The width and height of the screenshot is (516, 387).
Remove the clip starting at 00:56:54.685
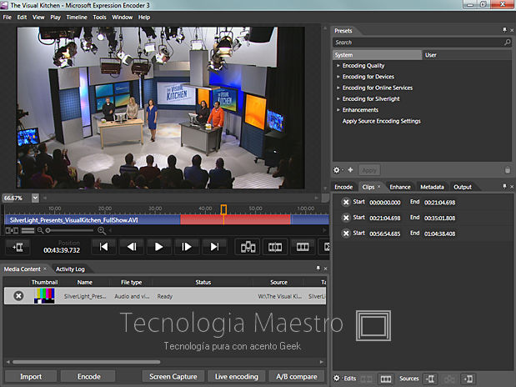click(346, 234)
